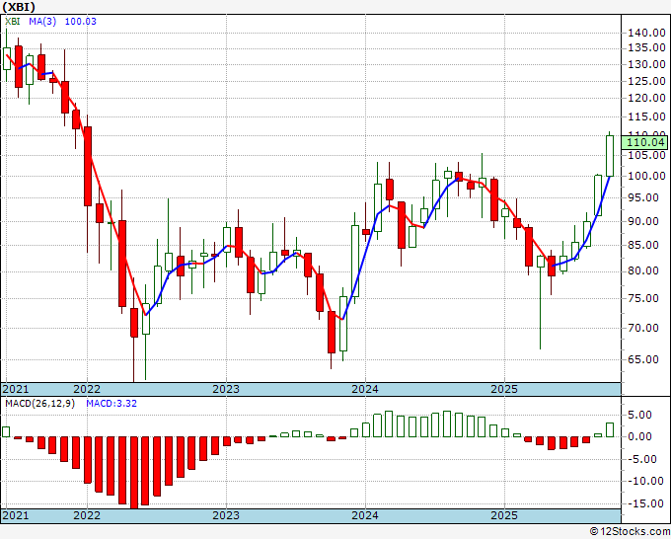Select the MA value 100.03

click(81, 22)
